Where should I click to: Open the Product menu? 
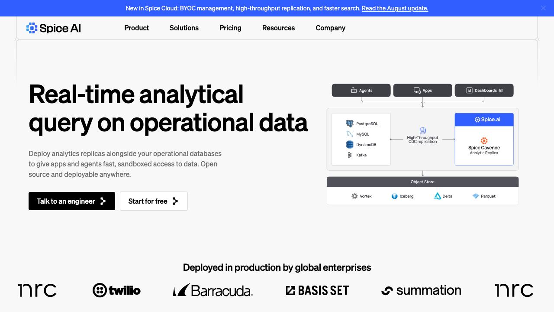coord(137,28)
